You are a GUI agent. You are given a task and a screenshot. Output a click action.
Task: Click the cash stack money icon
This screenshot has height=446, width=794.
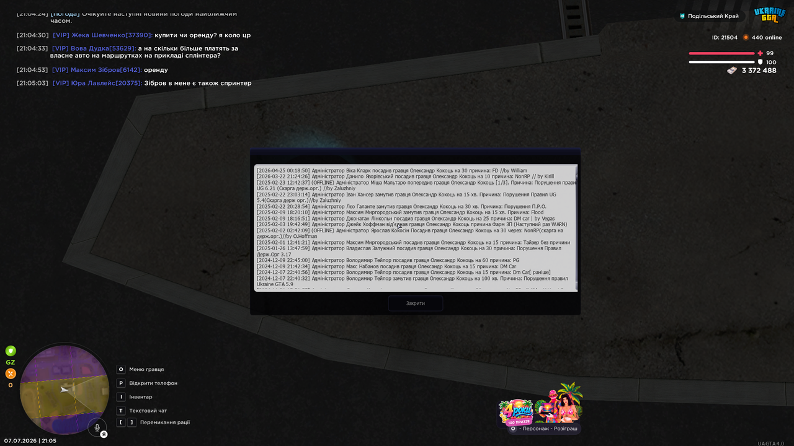(x=732, y=71)
